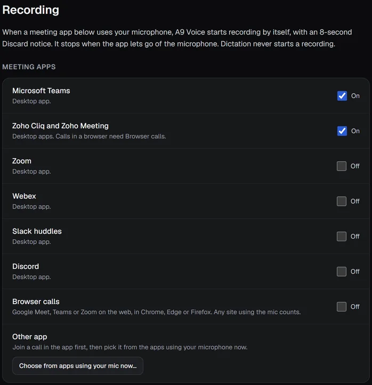Screen dimensions: 372x385
Task: Click the Microsoft Teams row title
Action: 41,91
